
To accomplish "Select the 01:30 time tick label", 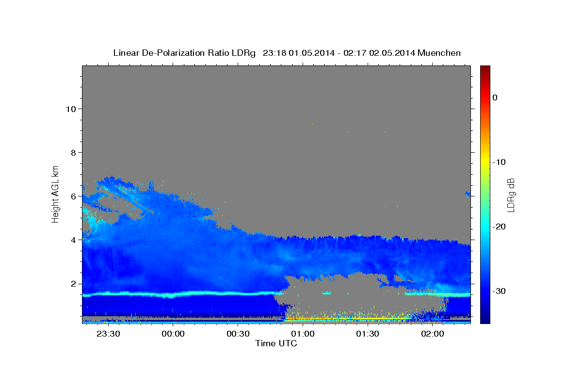I will pyautogui.click(x=368, y=334).
